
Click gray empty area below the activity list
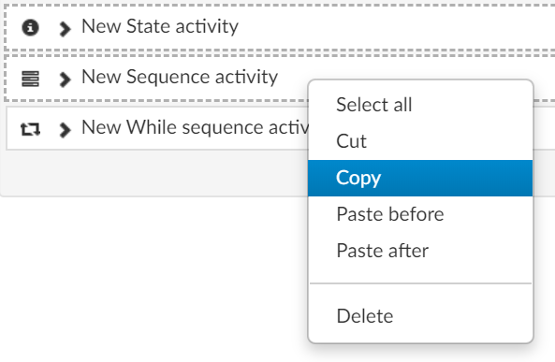153,173
